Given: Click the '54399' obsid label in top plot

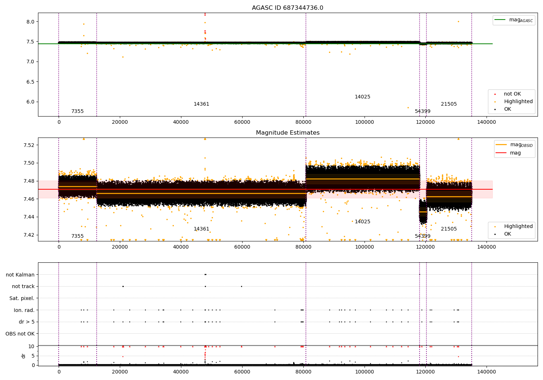Looking at the screenshot, I should [422, 111].
